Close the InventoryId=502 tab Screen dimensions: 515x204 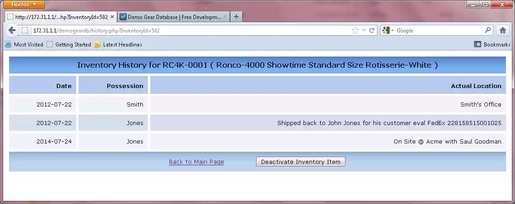(112, 17)
